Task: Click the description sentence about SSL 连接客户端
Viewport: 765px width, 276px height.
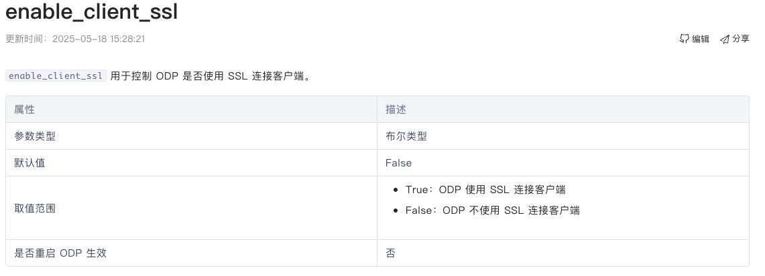Action: pos(211,76)
